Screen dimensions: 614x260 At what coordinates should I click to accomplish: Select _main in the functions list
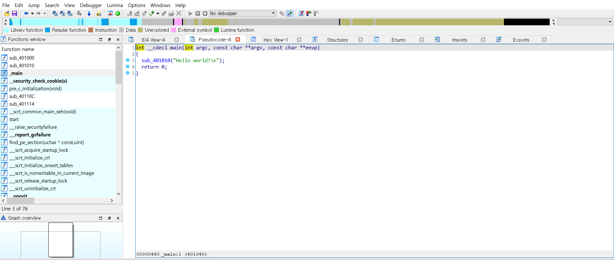[58, 73]
